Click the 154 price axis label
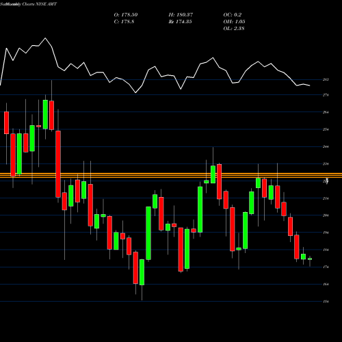The image size is (342, 342). [x=326, y=302]
